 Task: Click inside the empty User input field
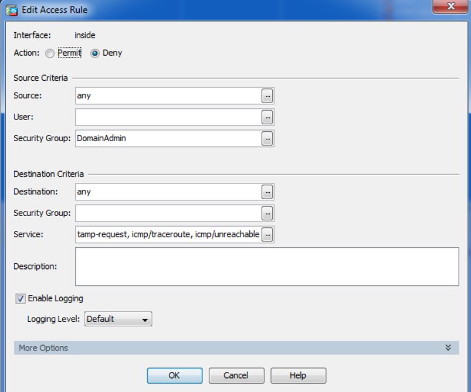coord(168,117)
